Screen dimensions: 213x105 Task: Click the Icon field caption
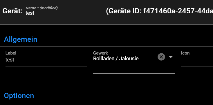tap(185, 53)
